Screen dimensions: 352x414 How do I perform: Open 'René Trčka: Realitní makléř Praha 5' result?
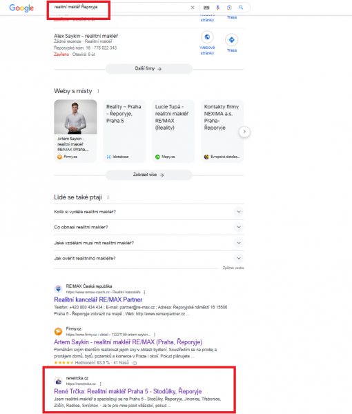(128, 391)
